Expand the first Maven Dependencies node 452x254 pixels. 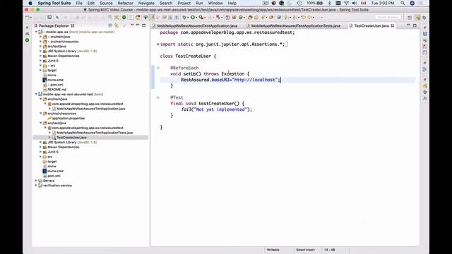41,56
